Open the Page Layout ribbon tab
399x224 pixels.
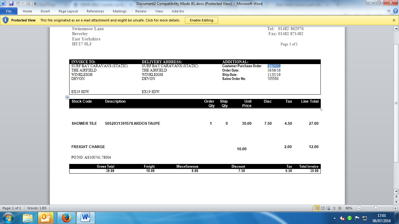(68, 11)
